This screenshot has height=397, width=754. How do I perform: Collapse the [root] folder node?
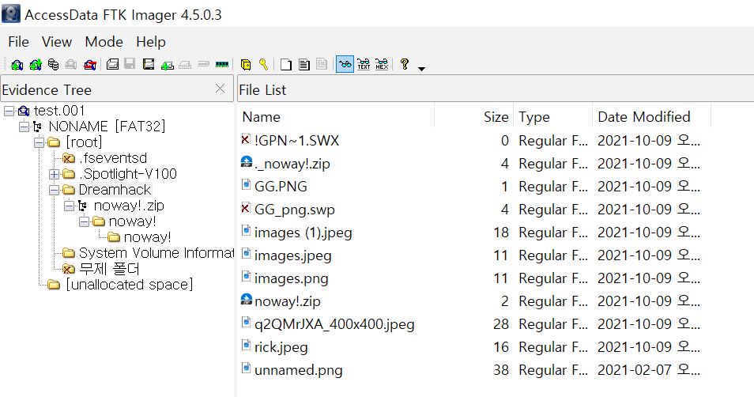40,143
